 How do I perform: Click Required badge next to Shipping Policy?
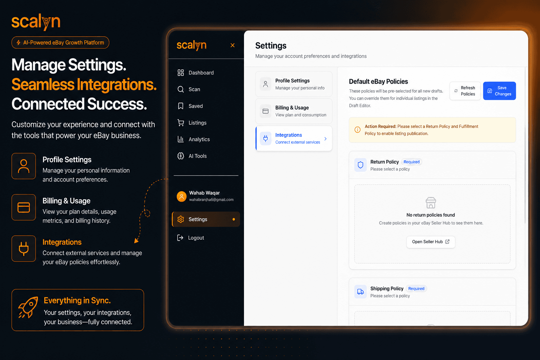click(416, 289)
